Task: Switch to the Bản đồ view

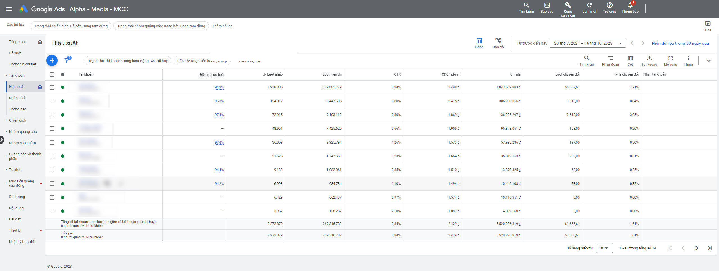Action: (x=498, y=43)
